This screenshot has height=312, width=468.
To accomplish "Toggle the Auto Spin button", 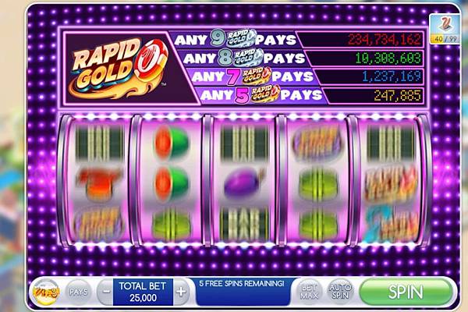I will pos(340,292).
